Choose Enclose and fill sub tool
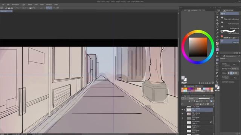Image resolution: width=241 pixels, height=135 pixels. [x=229, y=27]
